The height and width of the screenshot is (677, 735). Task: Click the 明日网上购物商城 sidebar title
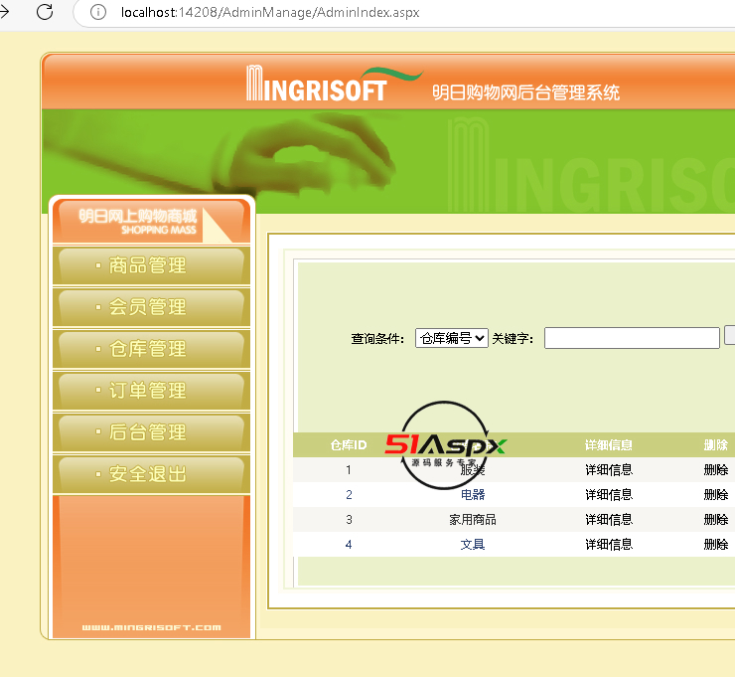pyautogui.click(x=138, y=216)
